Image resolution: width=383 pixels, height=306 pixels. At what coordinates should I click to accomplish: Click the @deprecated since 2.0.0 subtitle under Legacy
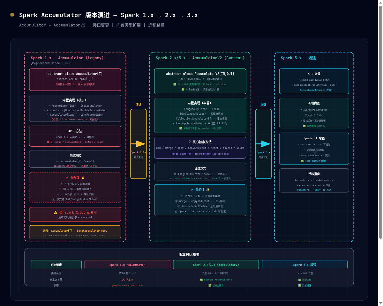(50, 63)
